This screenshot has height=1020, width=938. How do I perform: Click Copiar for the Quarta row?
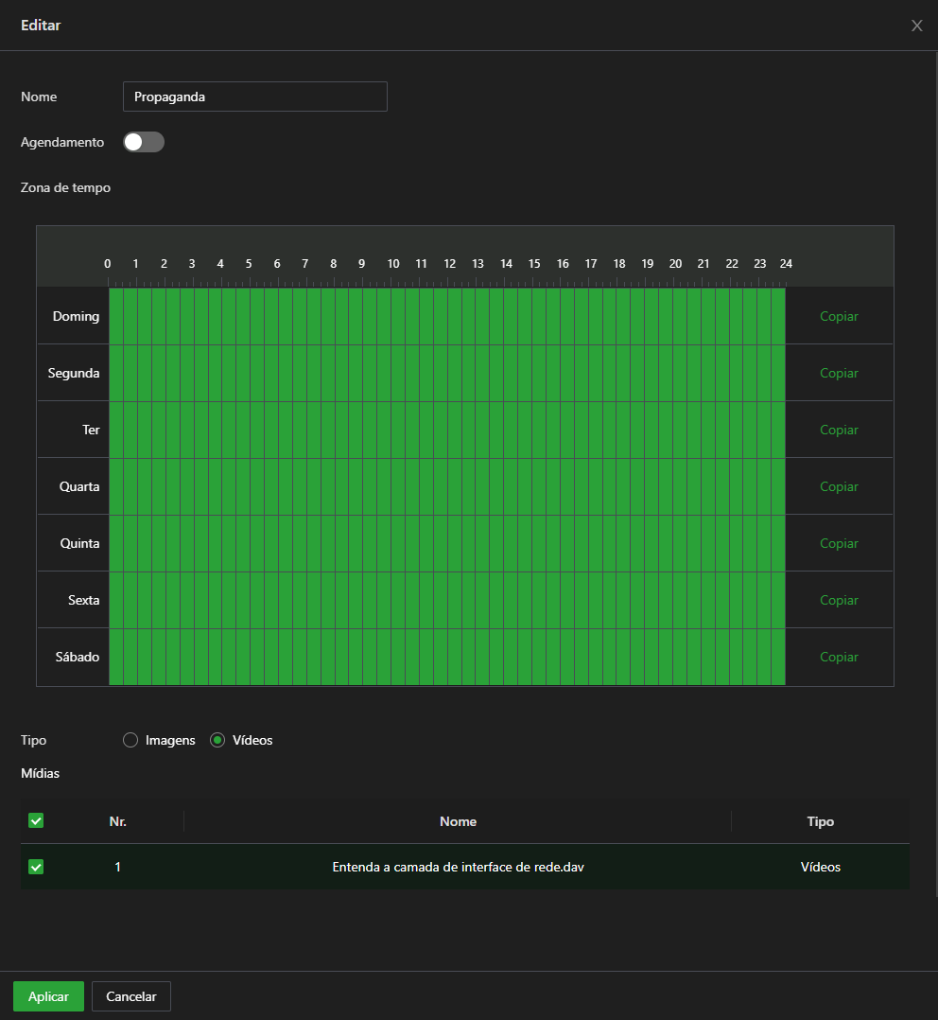tap(839, 486)
